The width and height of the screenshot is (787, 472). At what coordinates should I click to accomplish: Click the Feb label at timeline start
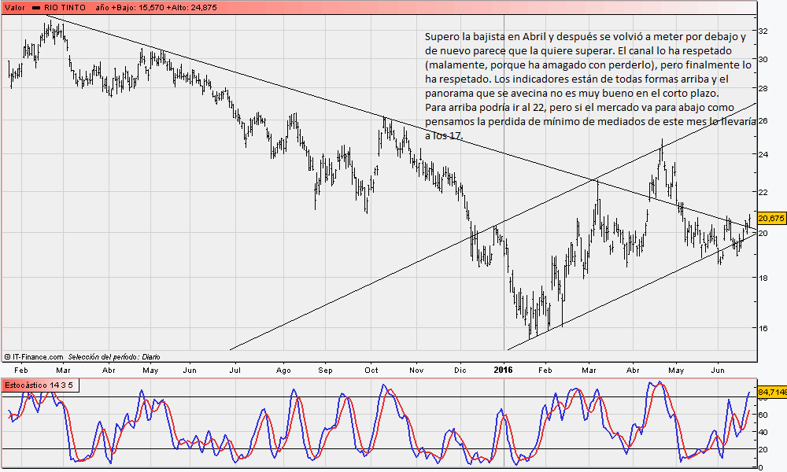22,369
